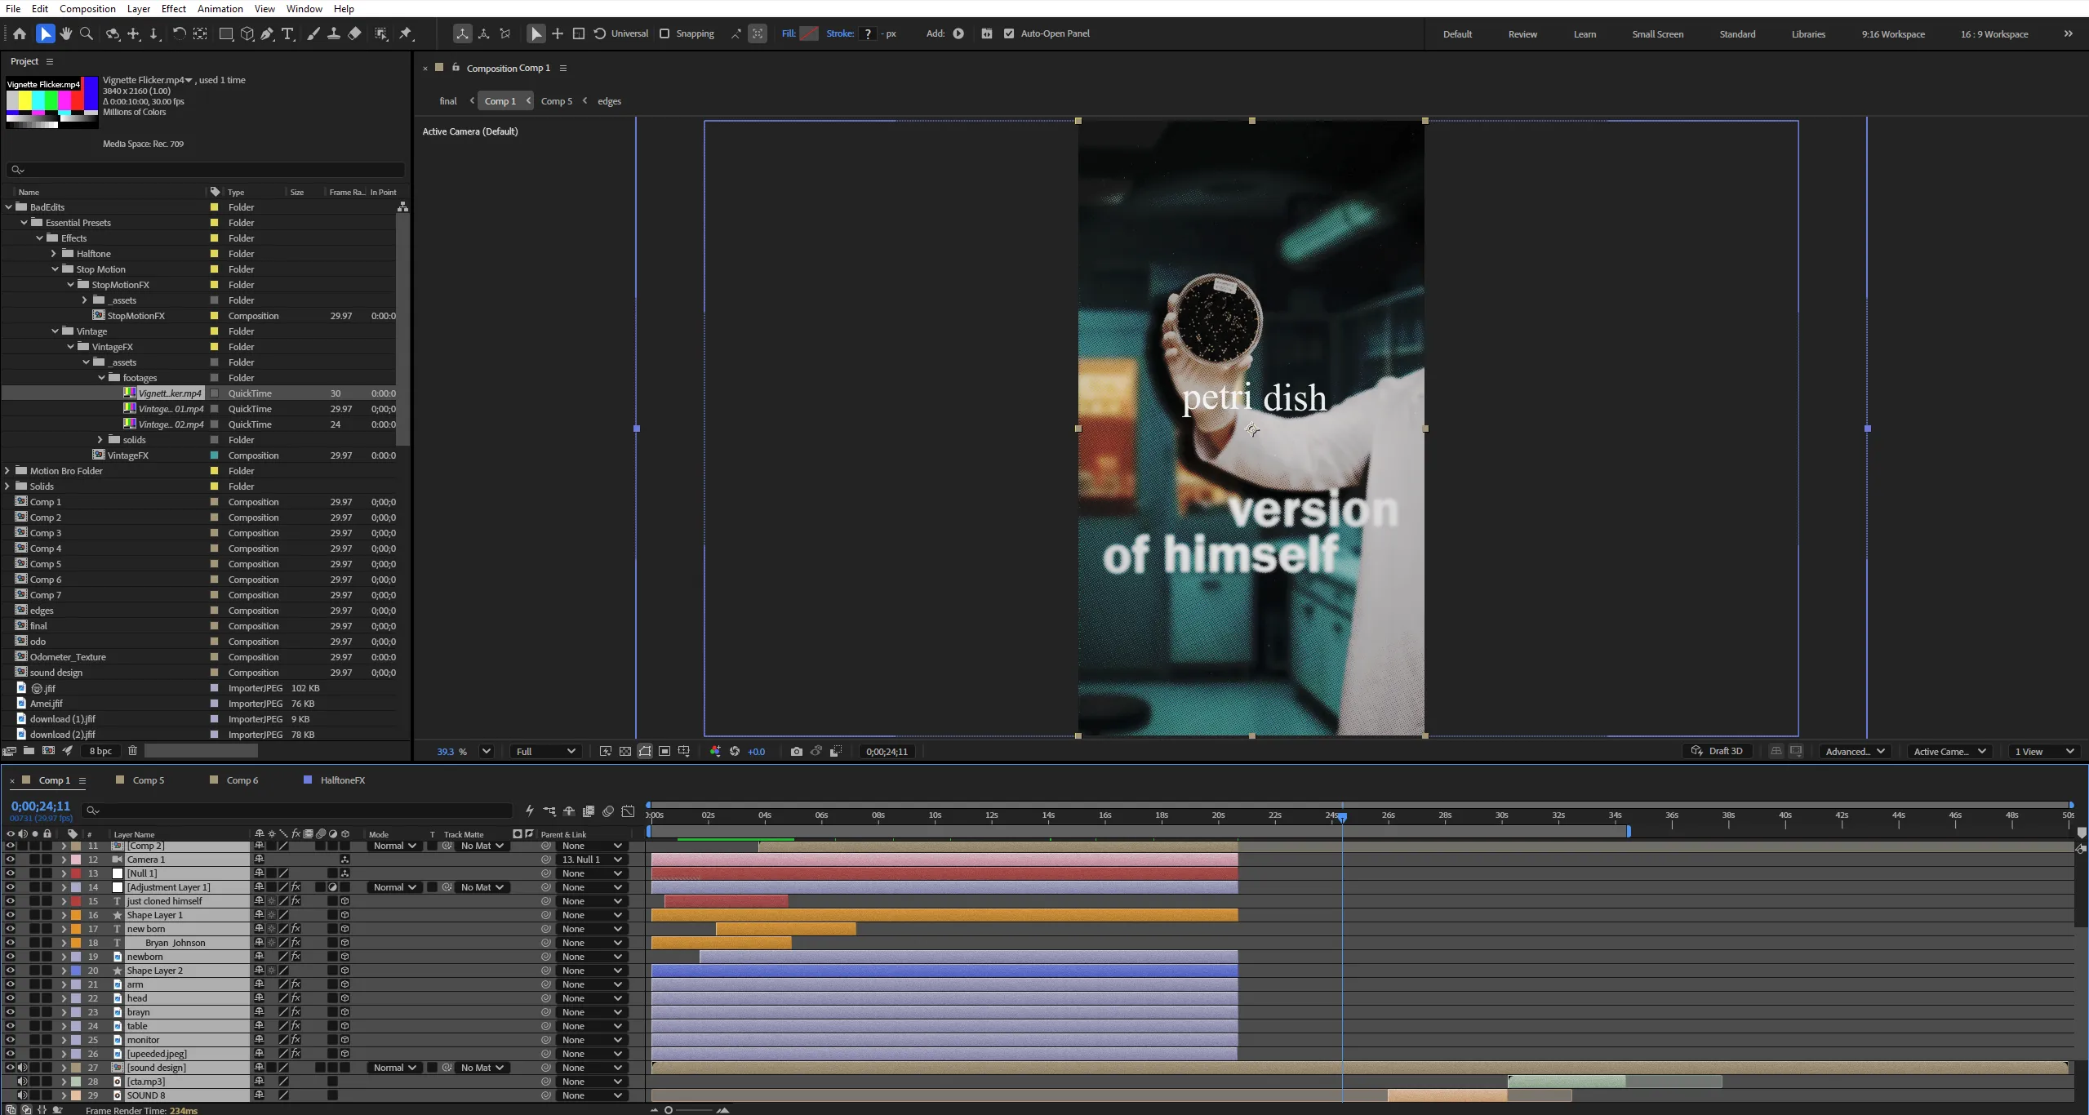Switch to the Review workspace
This screenshot has height=1115, width=2089.
pyautogui.click(x=1522, y=34)
